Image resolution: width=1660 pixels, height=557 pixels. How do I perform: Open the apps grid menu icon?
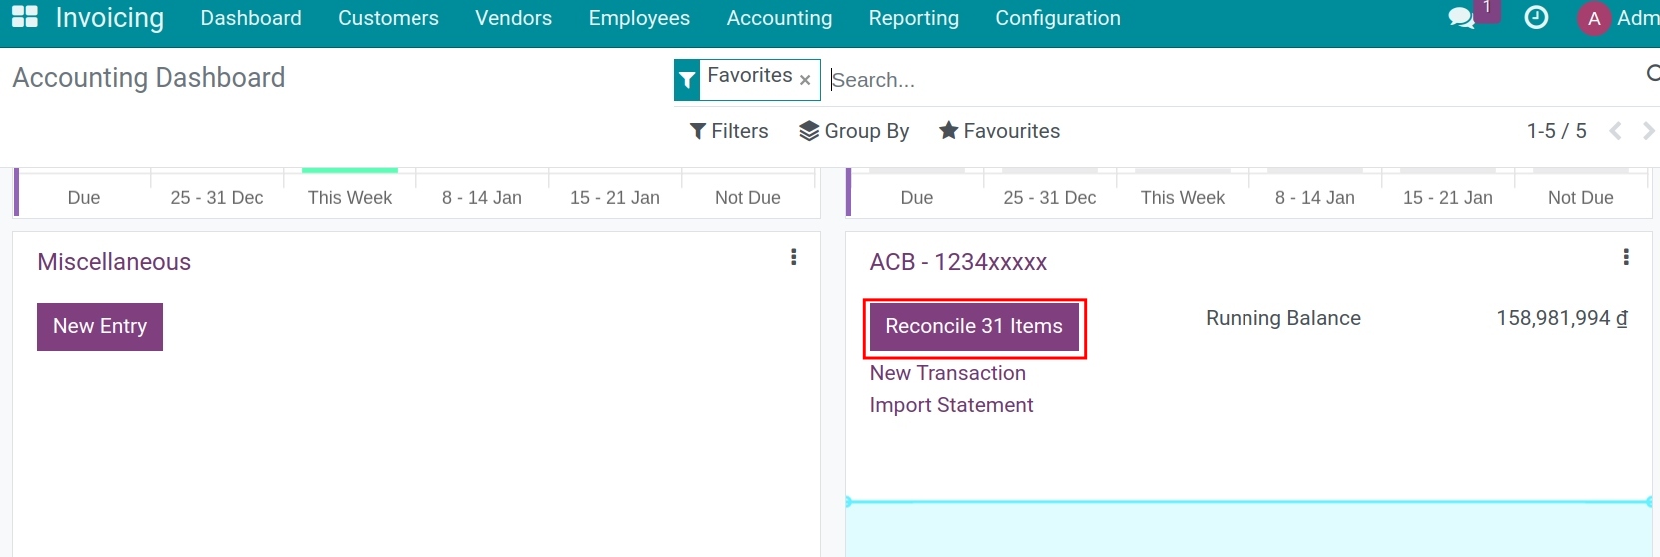coord(25,17)
